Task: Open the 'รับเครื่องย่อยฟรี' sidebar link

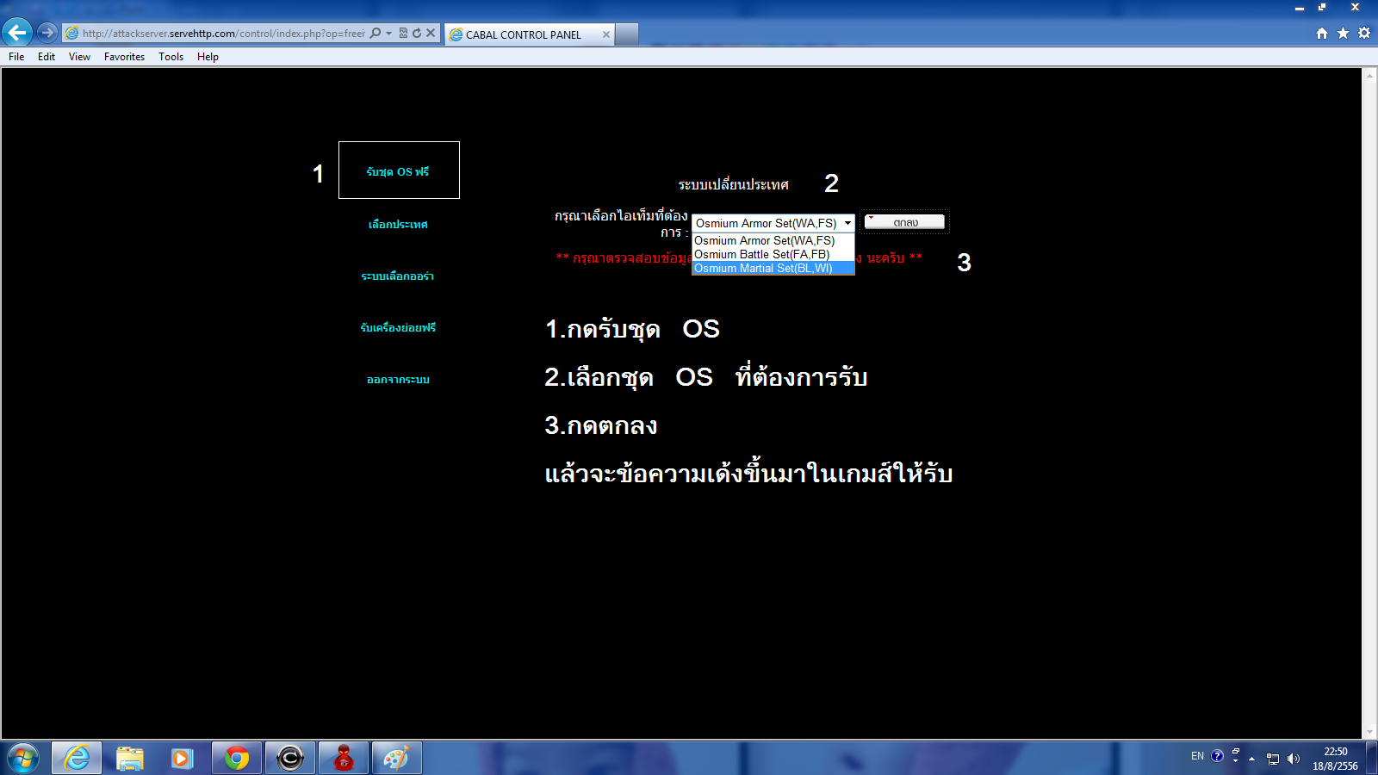Action: pos(398,328)
